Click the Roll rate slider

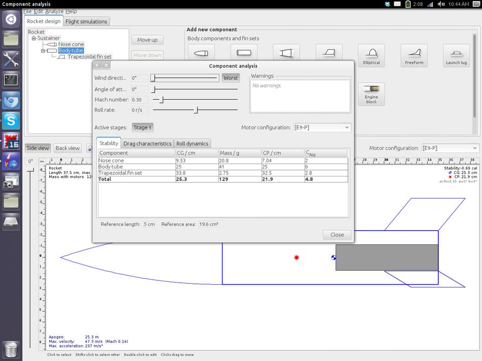[x=195, y=110]
